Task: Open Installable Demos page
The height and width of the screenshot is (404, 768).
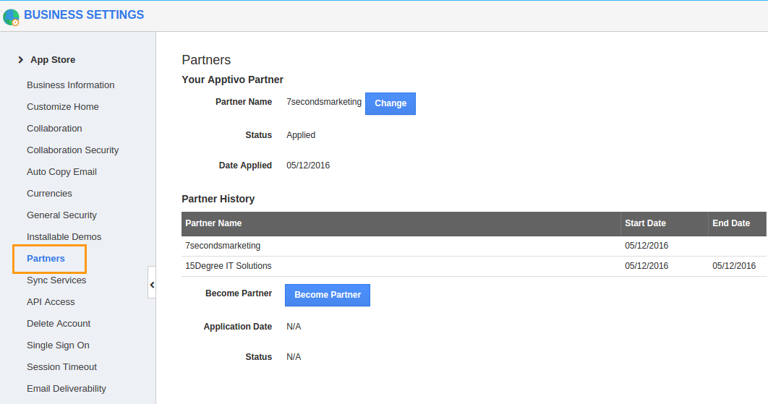Action: coord(64,237)
